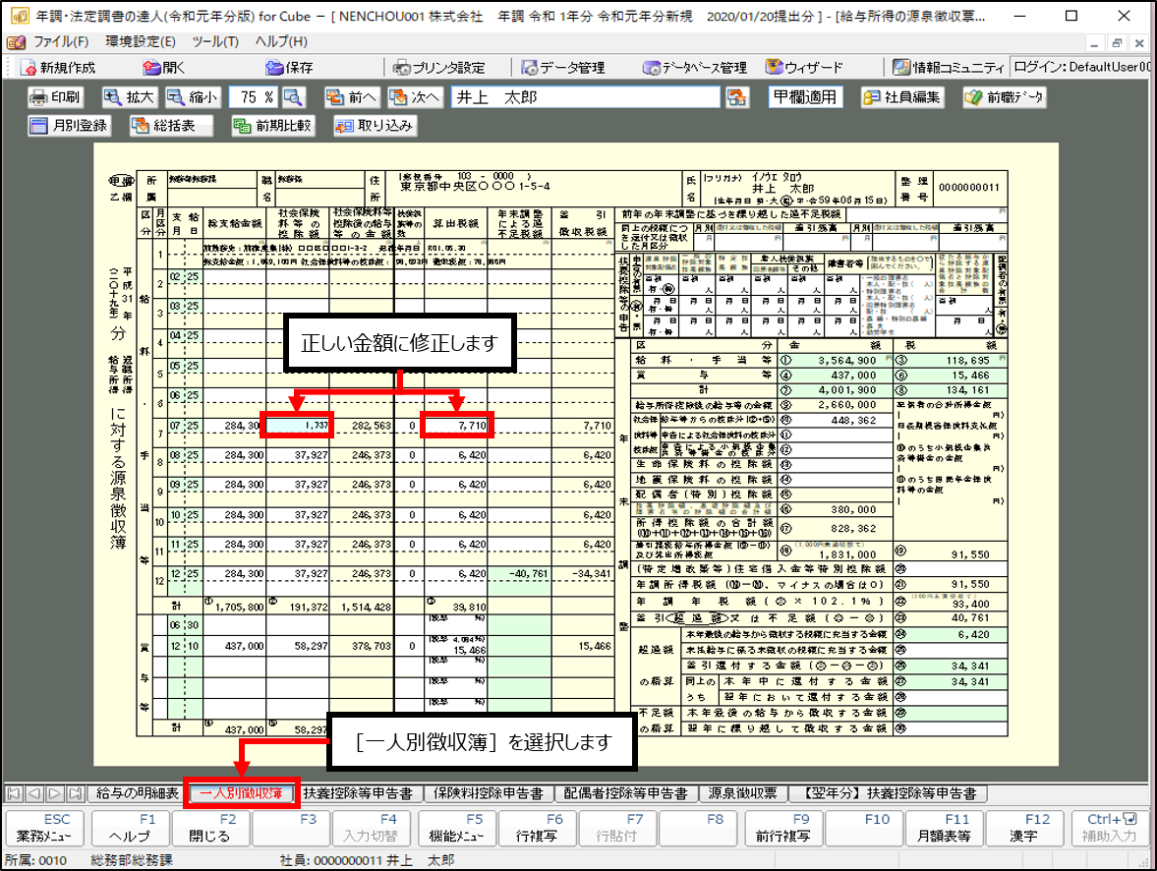Open the ファイル(F) menu
This screenshot has width=1157, height=871.
tap(61, 42)
